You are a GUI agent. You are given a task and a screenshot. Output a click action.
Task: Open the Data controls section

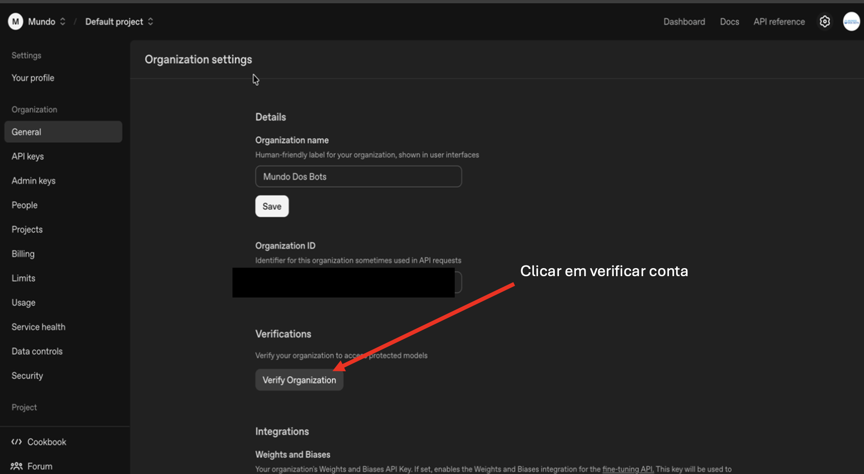click(37, 351)
